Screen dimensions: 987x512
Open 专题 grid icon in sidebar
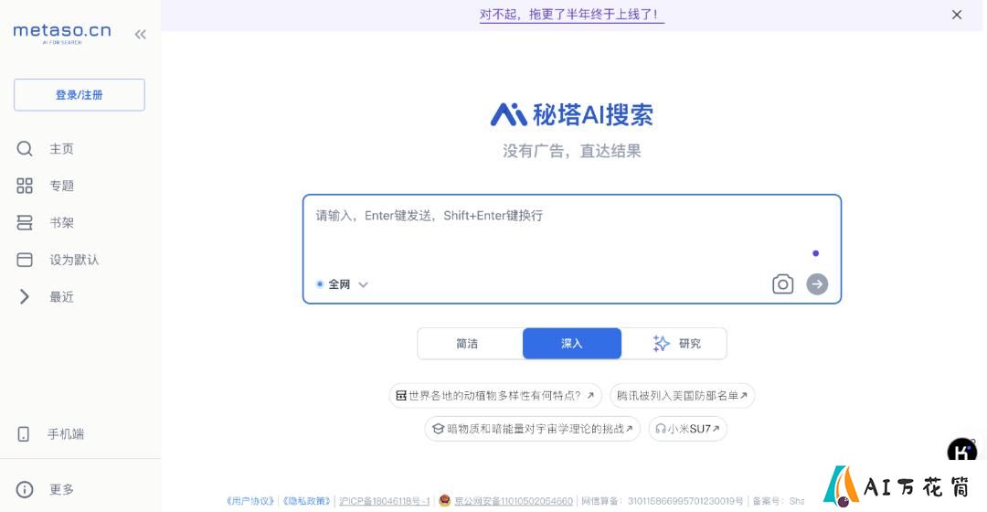click(x=25, y=186)
